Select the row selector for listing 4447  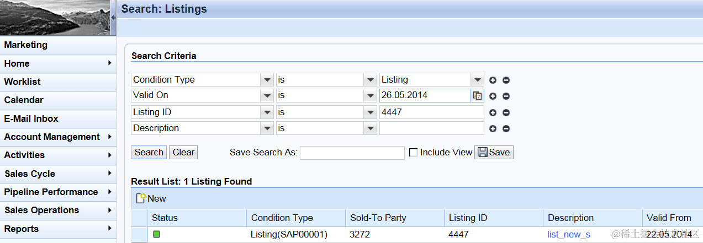pos(139,234)
